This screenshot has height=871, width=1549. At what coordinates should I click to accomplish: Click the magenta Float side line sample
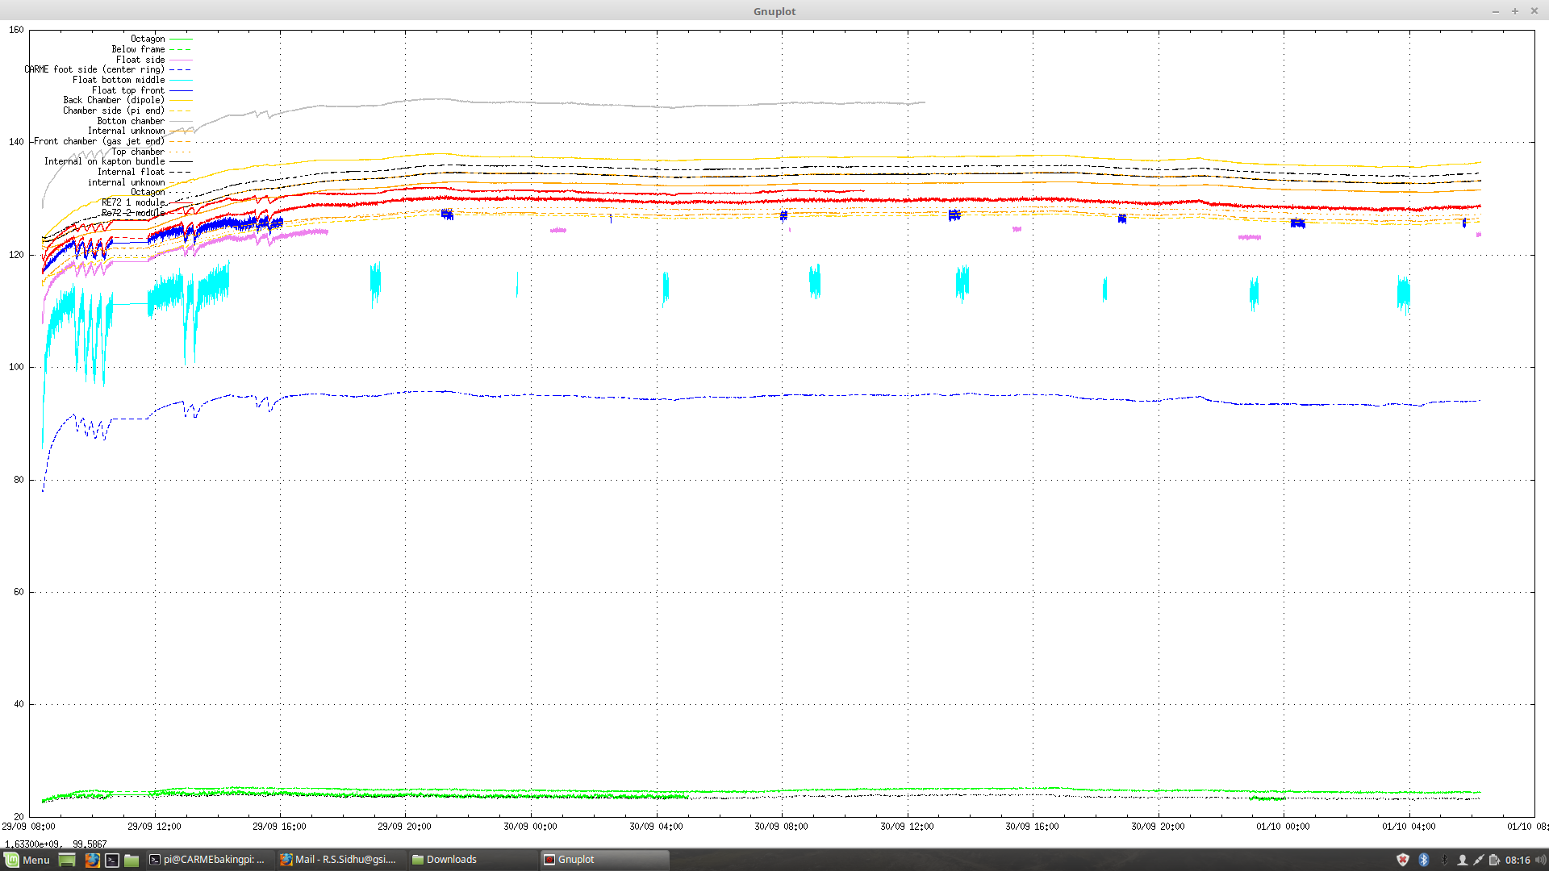click(180, 60)
